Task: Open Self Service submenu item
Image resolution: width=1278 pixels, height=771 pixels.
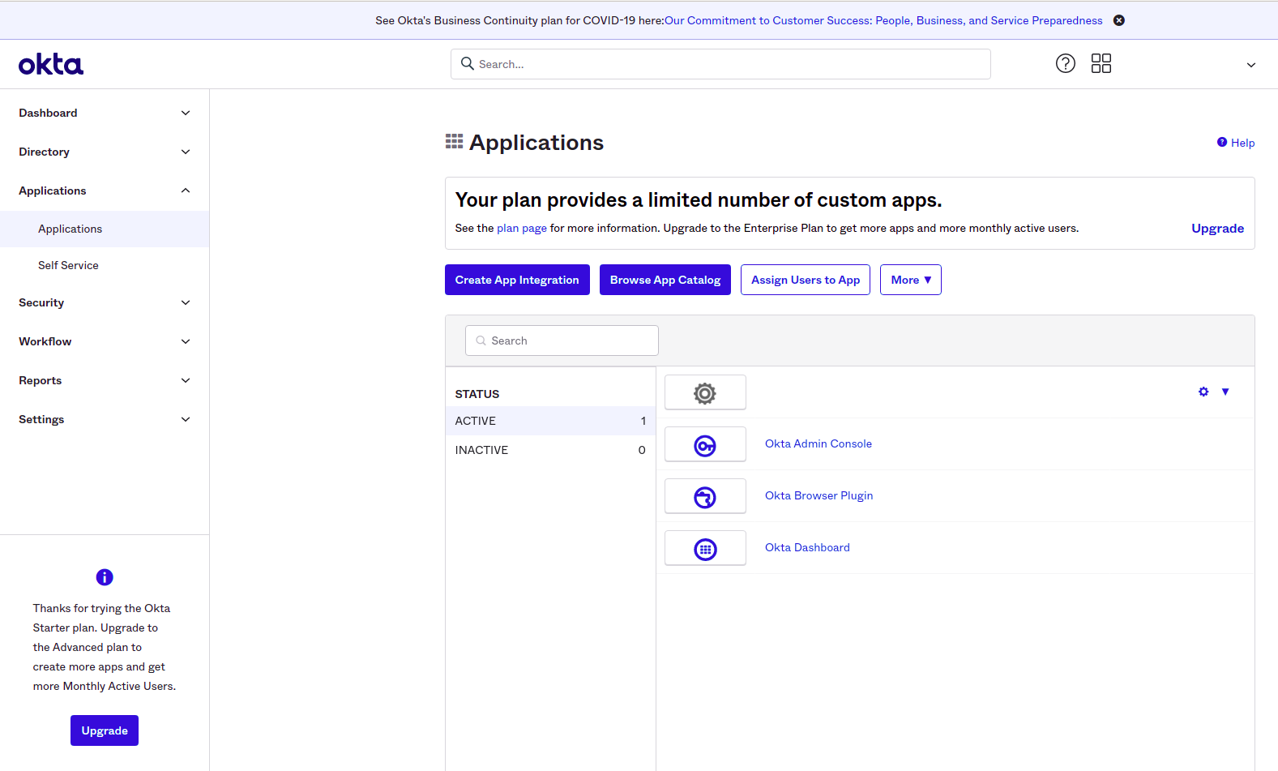Action: tap(105, 265)
